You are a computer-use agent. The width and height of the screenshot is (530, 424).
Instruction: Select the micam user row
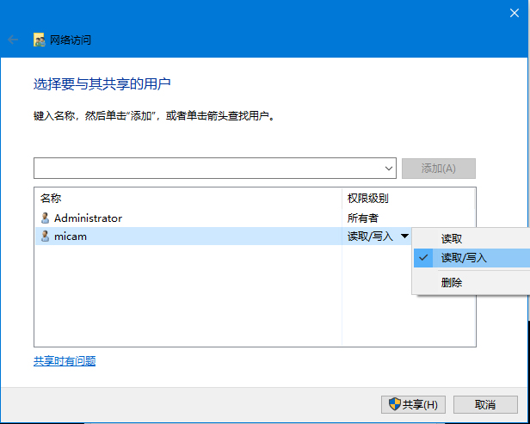[x=223, y=237]
